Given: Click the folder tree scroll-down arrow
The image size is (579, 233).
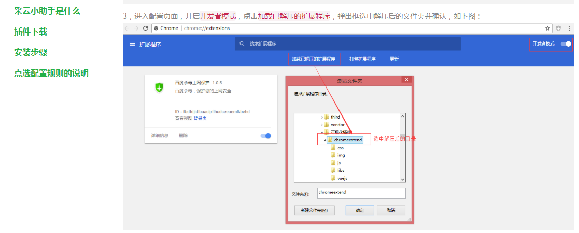Looking at the screenshot, I should pos(402,179).
